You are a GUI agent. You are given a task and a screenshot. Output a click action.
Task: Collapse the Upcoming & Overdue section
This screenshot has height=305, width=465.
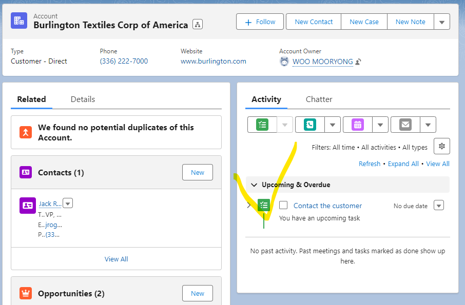pos(254,185)
